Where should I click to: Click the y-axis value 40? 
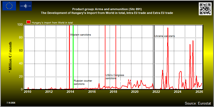pos(21,64)
